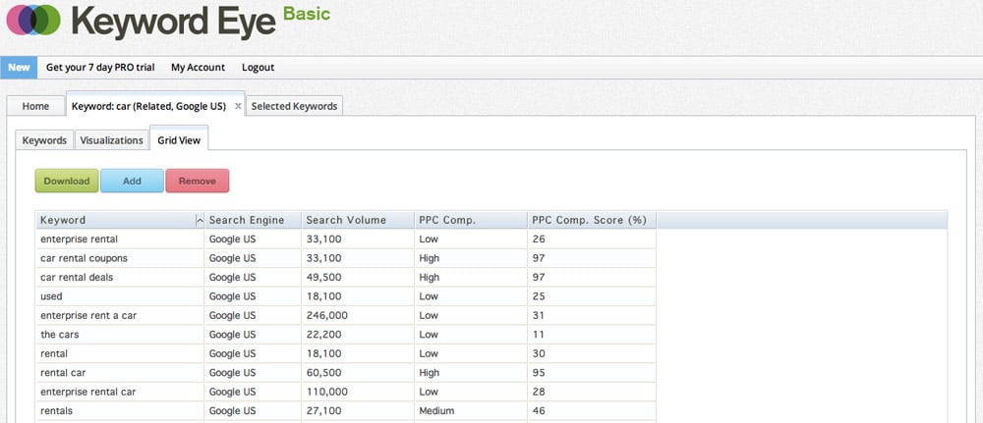983x423 pixels.
Task: Open the New menu item
Action: [x=19, y=68]
